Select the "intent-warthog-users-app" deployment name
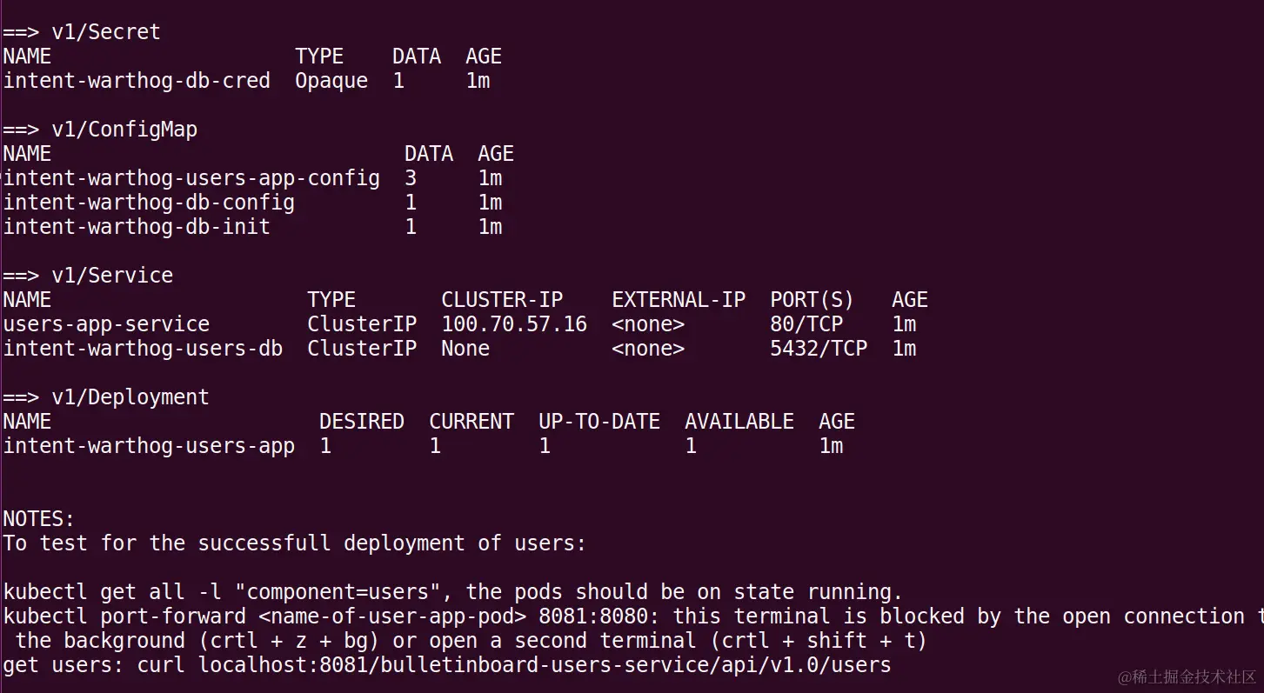This screenshot has width=1264, height=693. 149,446
